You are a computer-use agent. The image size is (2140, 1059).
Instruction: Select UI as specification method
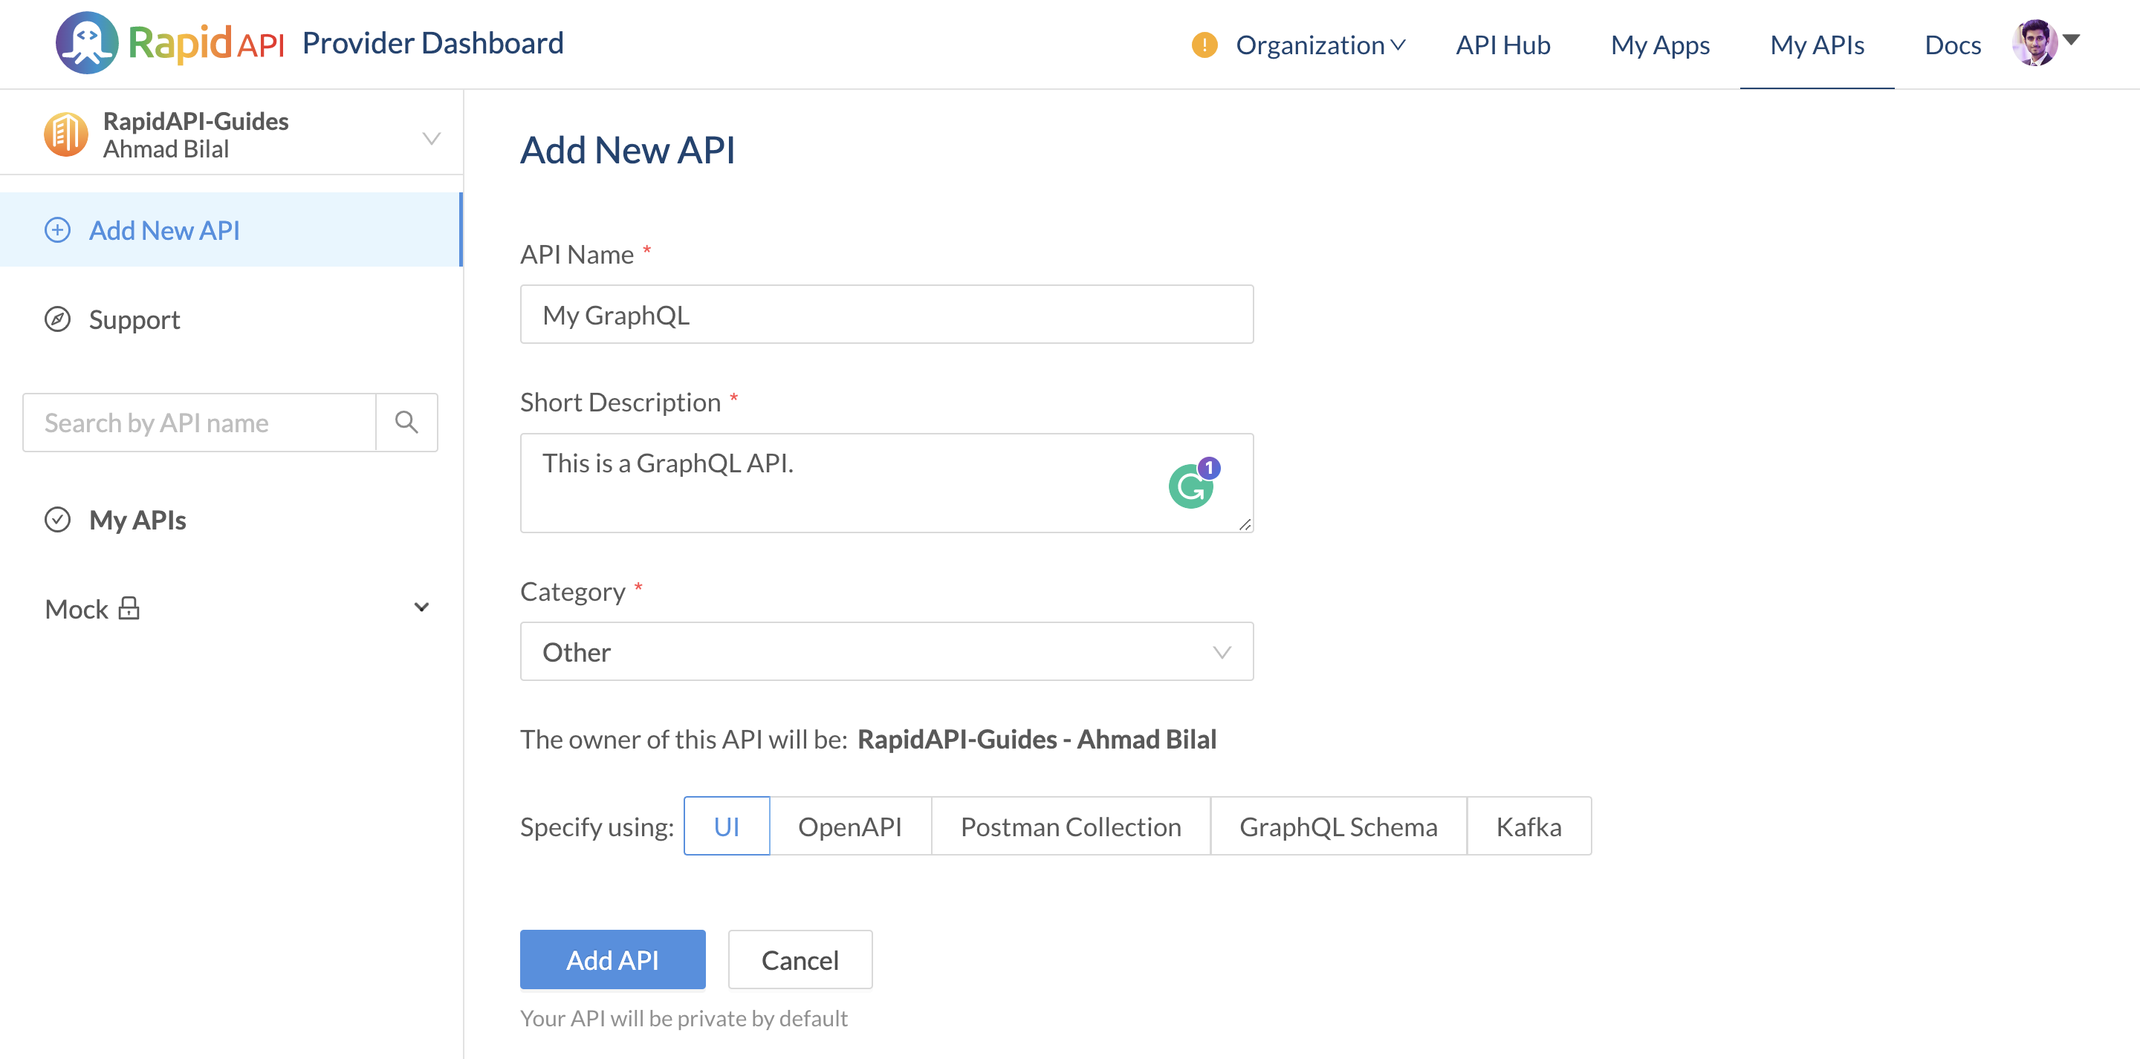point(726,827)
